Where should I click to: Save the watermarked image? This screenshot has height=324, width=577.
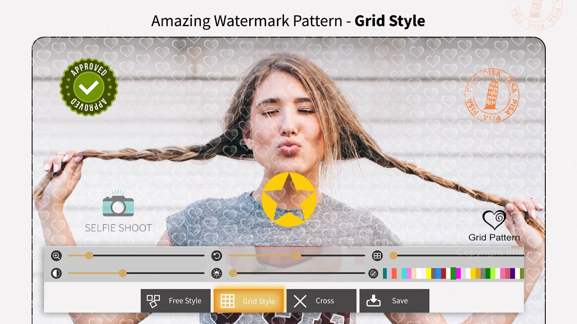pyautogui.click(x=395, y=301)
